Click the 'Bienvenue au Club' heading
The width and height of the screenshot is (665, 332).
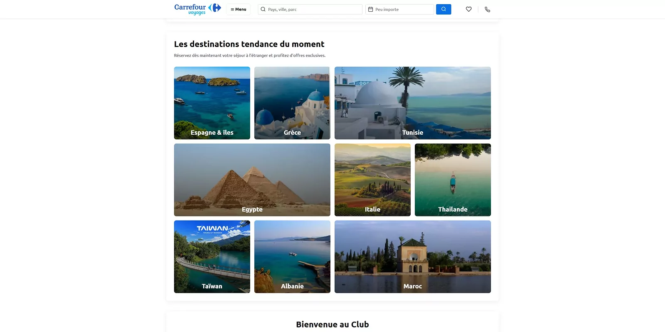[332, 325]
